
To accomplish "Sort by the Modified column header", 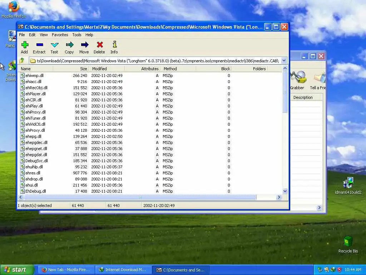I will tap(107, 69).
